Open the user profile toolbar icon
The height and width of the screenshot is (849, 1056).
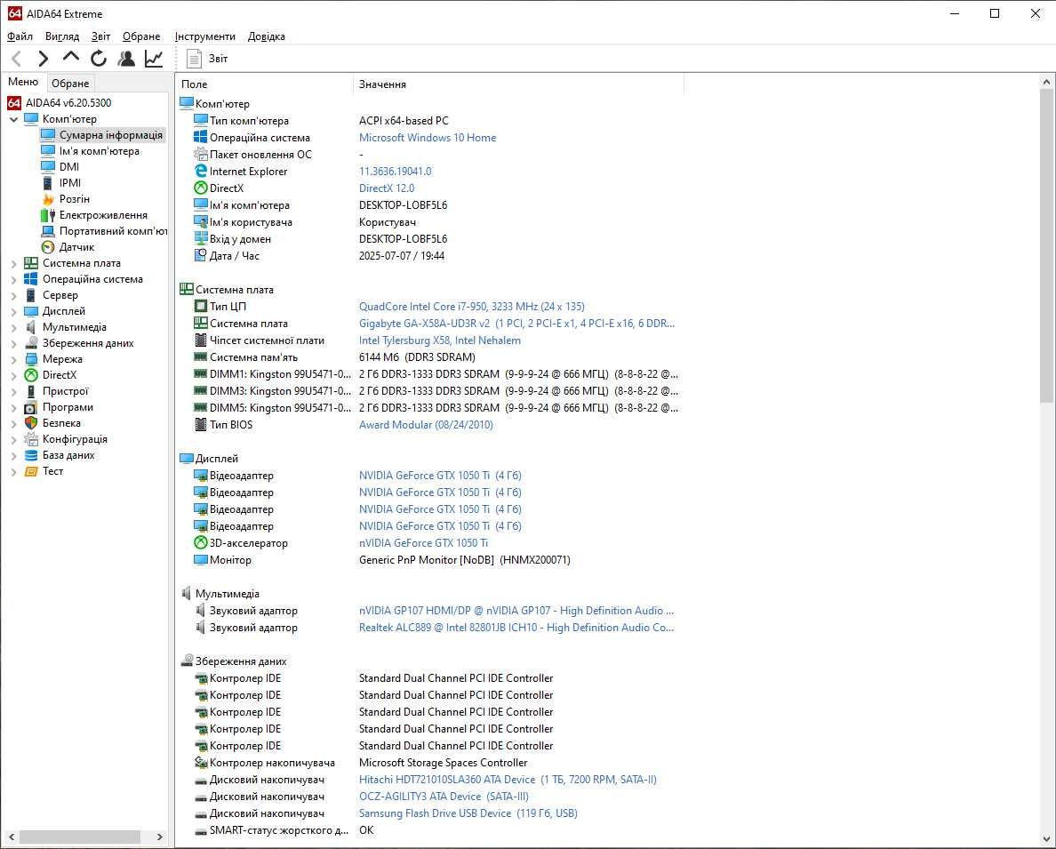(126, 60)
